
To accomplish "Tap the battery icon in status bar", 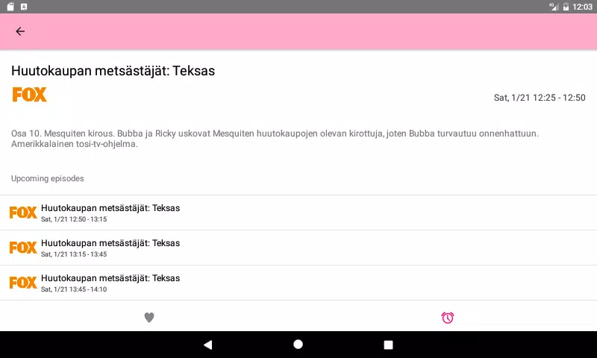I will 566,7.
